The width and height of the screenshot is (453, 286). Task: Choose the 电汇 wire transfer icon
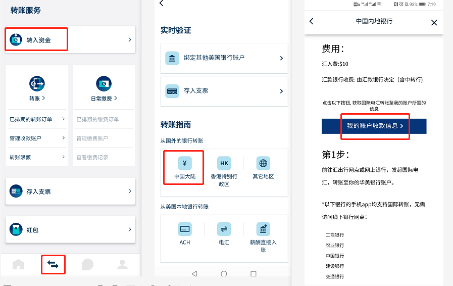tap(224, 229)
